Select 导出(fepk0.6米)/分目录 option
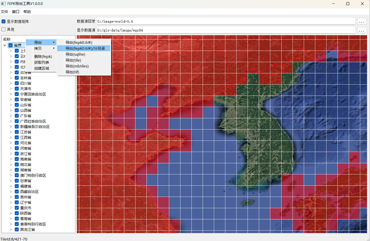The width and height of the screenshot is (370, 241). (x=84, y=48)
